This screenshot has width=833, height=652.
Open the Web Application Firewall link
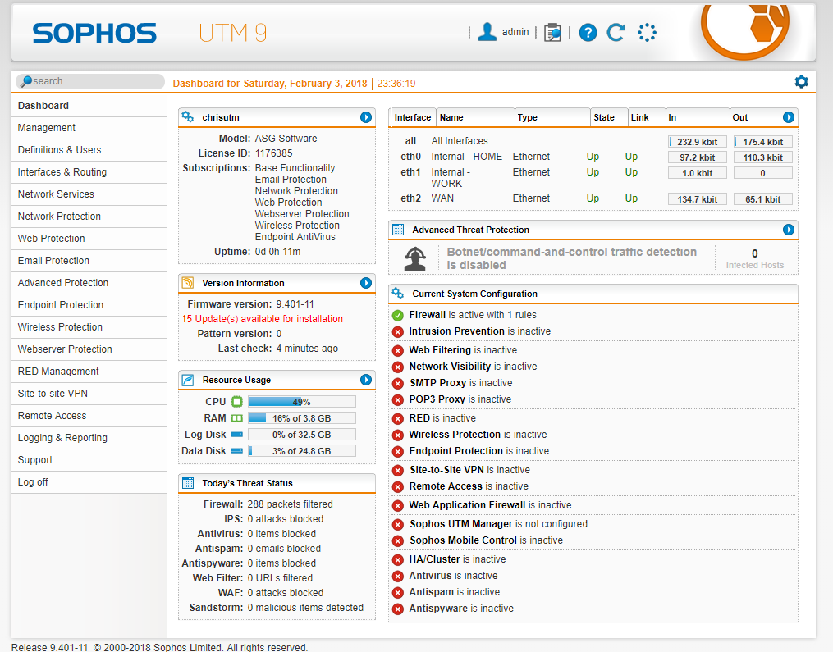(x=490, y=505)
